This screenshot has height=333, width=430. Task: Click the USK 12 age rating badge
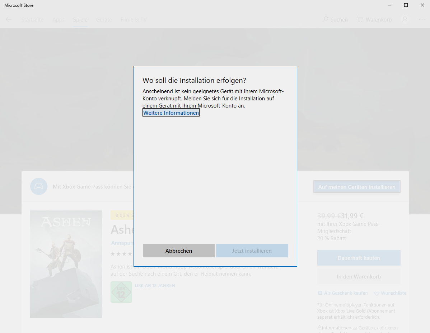tap(121, 292)
